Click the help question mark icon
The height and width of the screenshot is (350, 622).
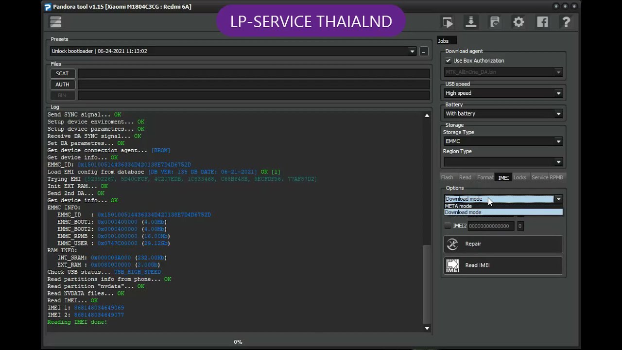(566, 22)
